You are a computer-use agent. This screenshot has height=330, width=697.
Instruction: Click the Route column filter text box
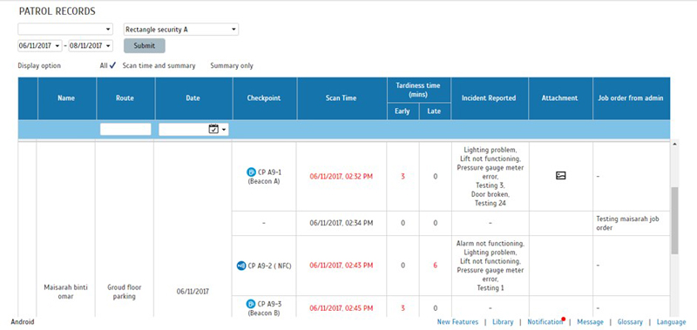click(125, 129)
